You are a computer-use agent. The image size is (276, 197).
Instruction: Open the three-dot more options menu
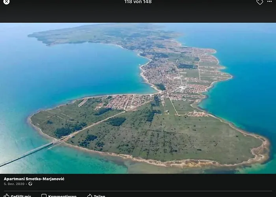(x=270, y=2)
